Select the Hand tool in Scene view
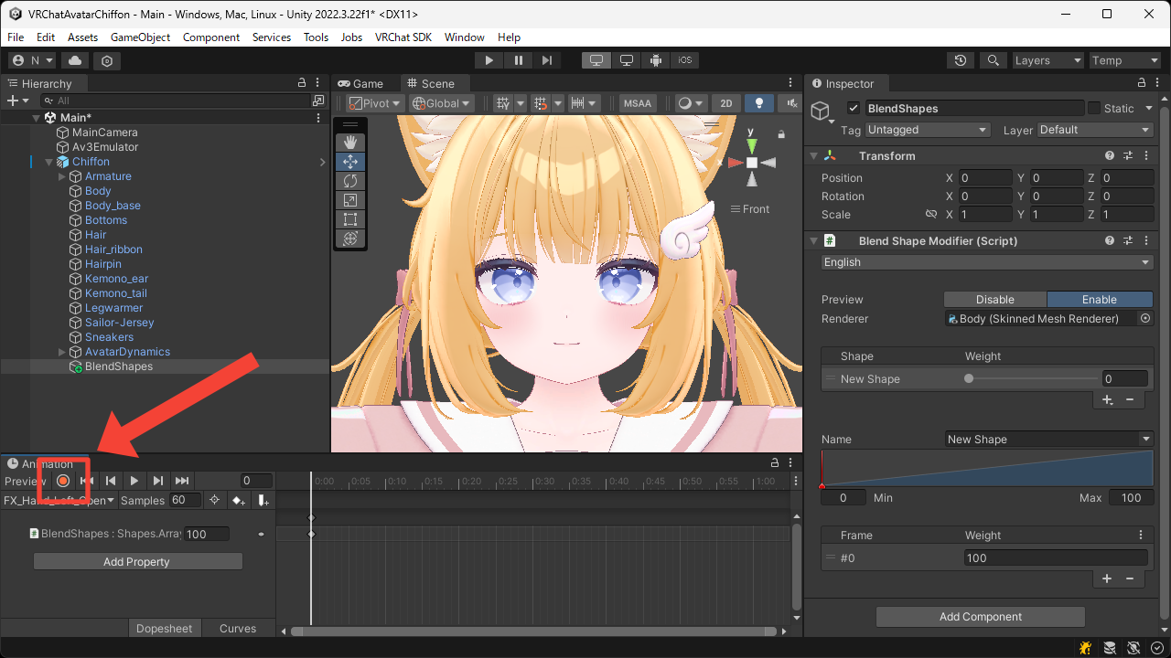 pos(349,143)
